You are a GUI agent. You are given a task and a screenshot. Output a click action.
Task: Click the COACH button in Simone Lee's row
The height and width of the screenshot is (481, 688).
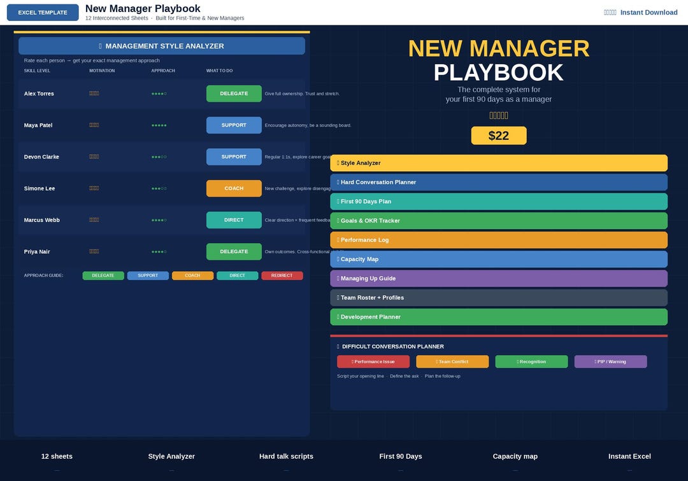click(234, 188)
